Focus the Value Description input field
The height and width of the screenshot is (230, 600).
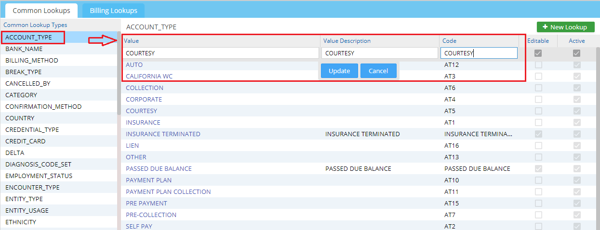pyautogui.click(x=379, y=53)
